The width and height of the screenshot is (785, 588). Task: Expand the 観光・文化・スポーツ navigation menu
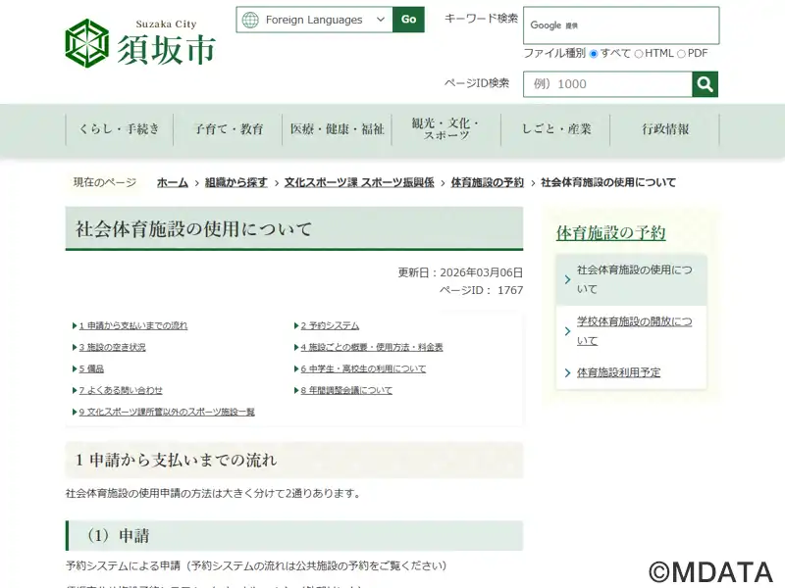(x=445, y=129)
